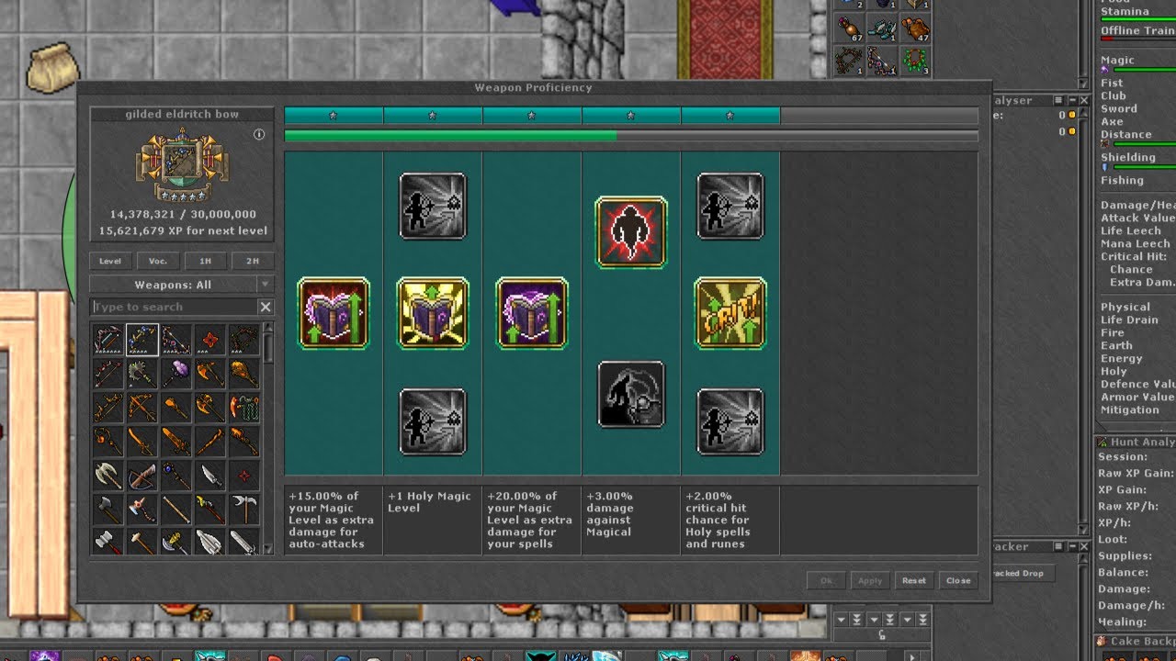Click the lock icon below the inventory arrows
This screenshot has height=661, width=1176.
(882, 634)
